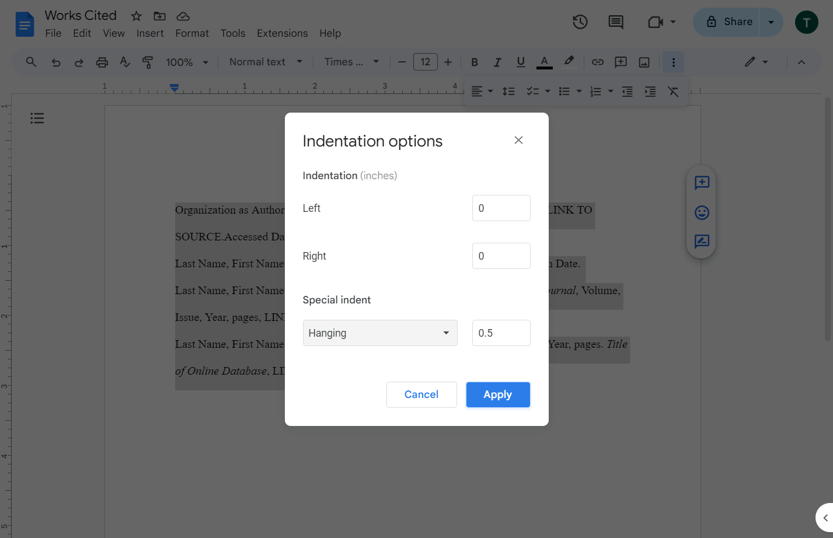833x538 pixels.
Task: Cancel the Indentation options dialog
Action: (421, 394)
